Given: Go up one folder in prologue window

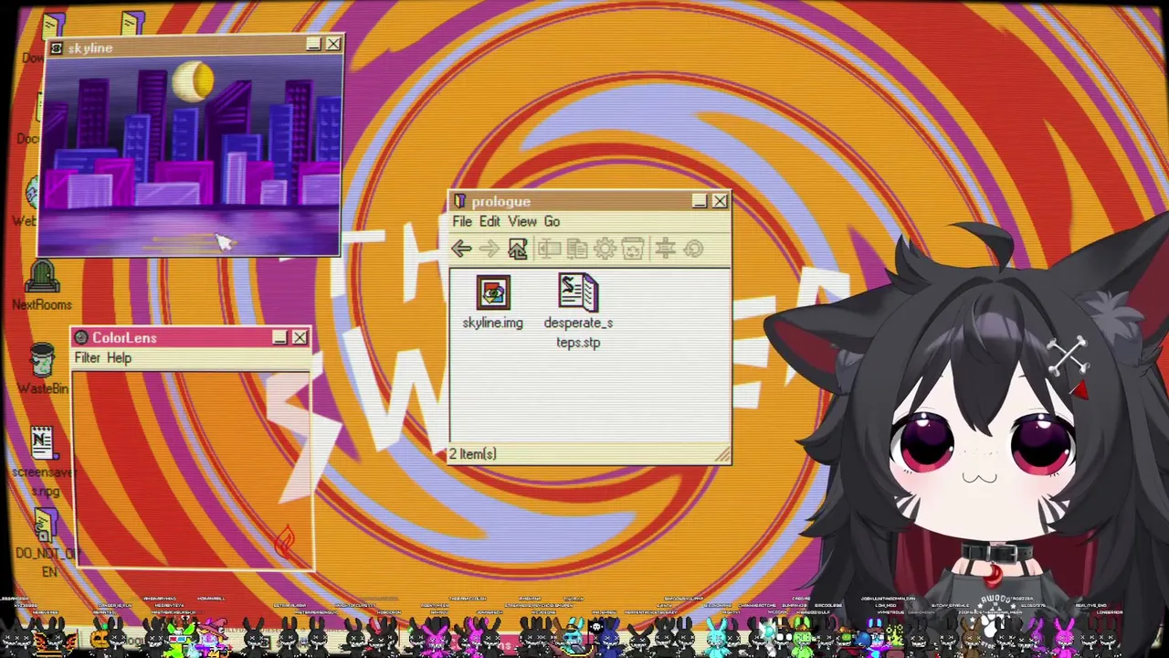Looking at the screenshot, I should pos(518,249).
